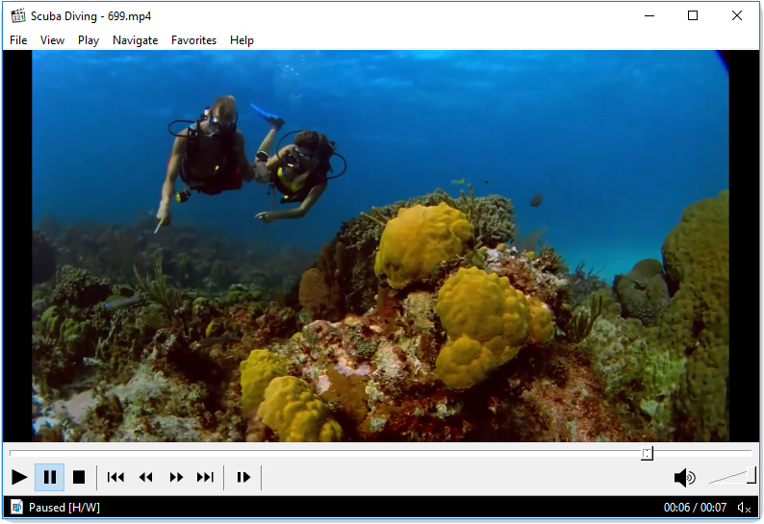Minimize the player window
Viewport: 764px width, 524px height.
[649, 15]
